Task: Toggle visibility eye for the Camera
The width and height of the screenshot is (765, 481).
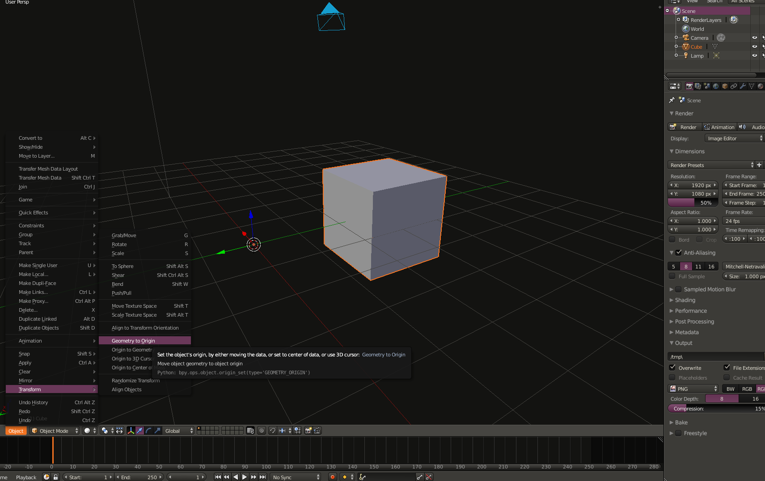Action: click(755, 38)
